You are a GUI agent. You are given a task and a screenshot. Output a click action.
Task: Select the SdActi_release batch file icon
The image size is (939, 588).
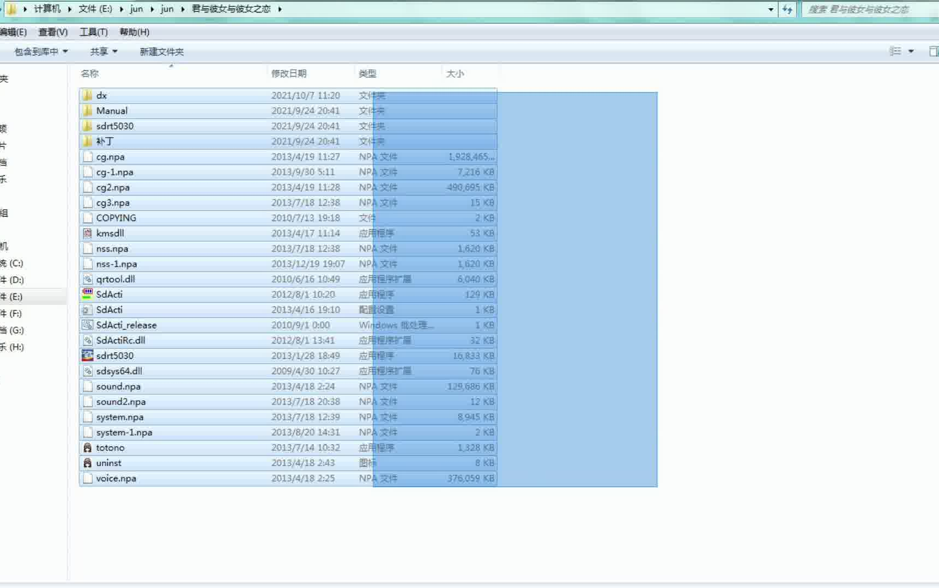point(87,325)
